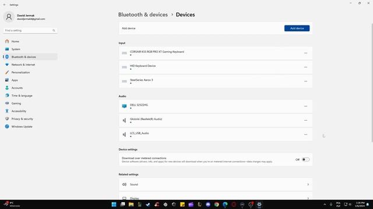Open File Explorer from taskbar
The image size is (373, 209).
(x=131, y=204)
